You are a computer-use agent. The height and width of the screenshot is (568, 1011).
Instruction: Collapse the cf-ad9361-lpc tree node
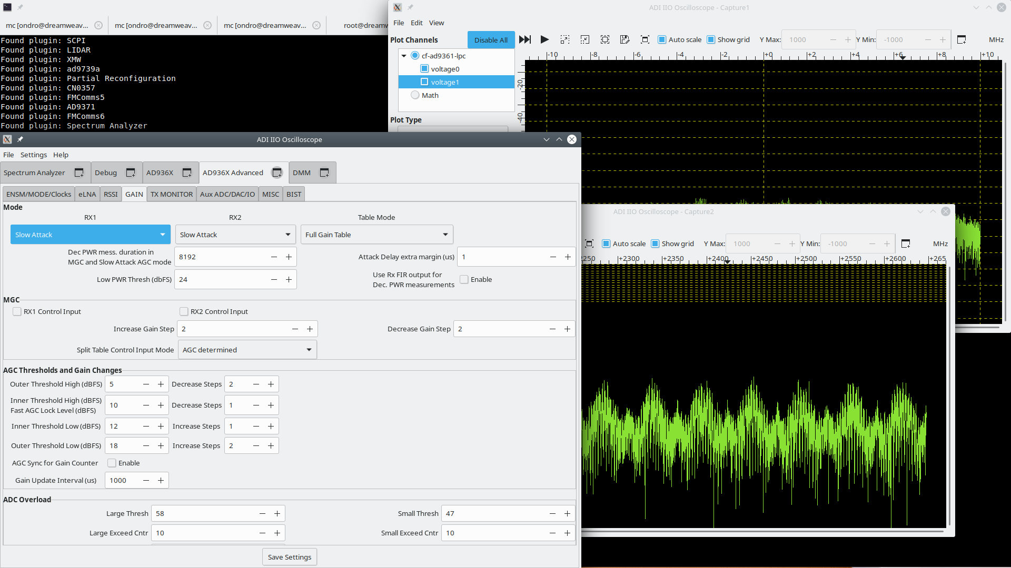(x=404, y=56)
